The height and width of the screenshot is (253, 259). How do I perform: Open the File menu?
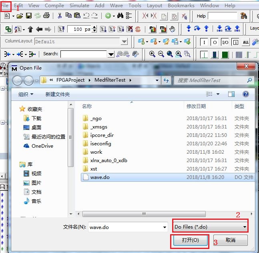tap(5, 6)
